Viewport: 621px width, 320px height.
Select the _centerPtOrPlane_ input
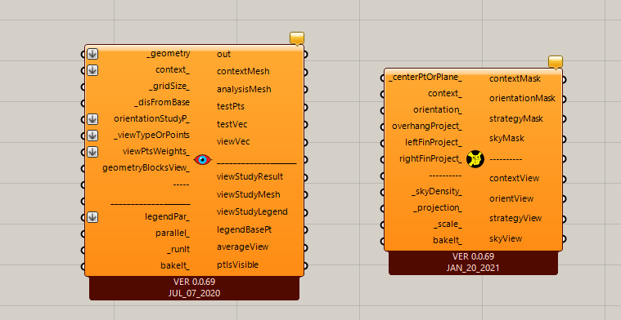[x=425, y=78]
